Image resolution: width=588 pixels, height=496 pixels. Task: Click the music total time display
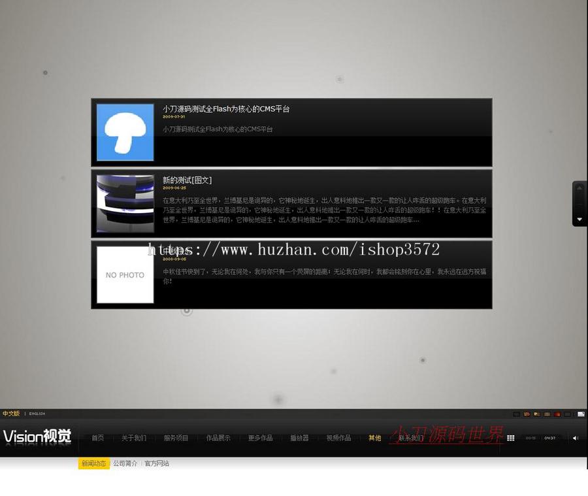pos(549,438)
